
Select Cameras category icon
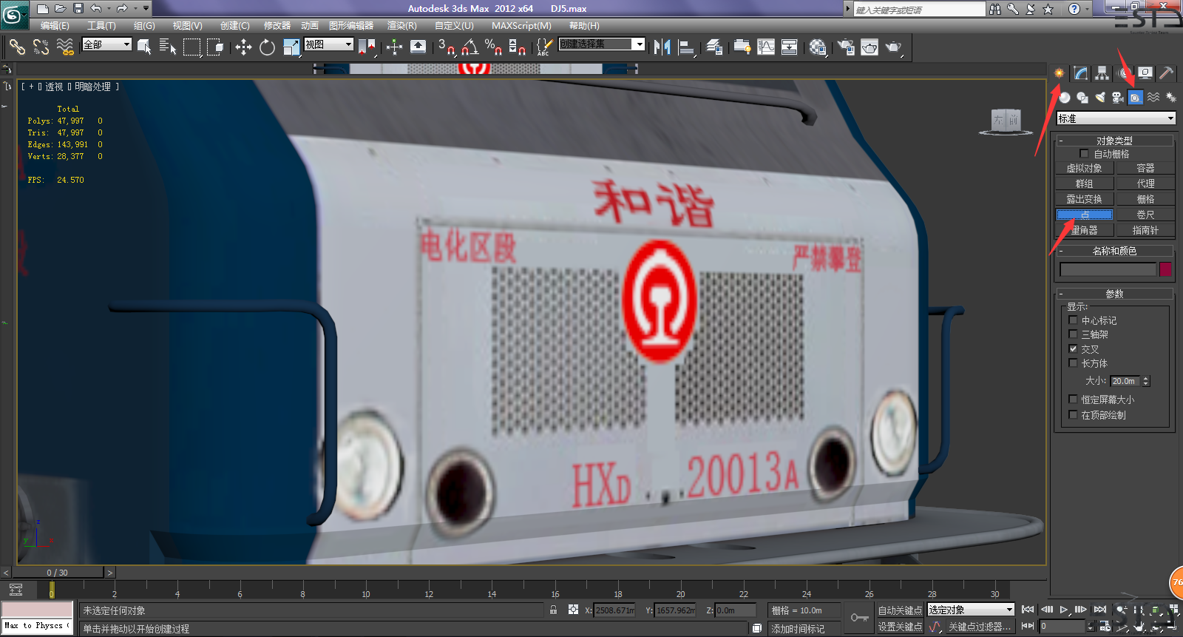tap(1117, 97)
